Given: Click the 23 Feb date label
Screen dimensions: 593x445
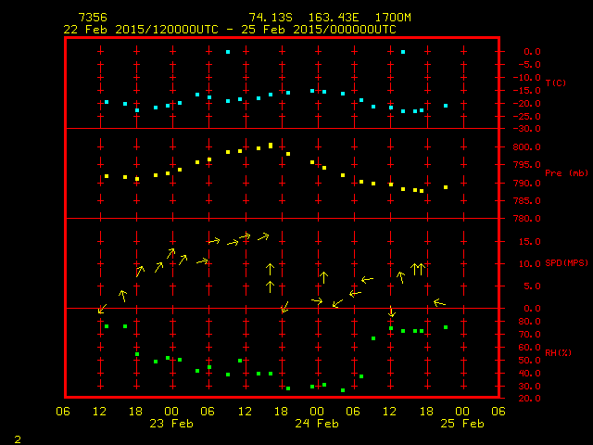Looking at the screenshot, I should 170,424.
